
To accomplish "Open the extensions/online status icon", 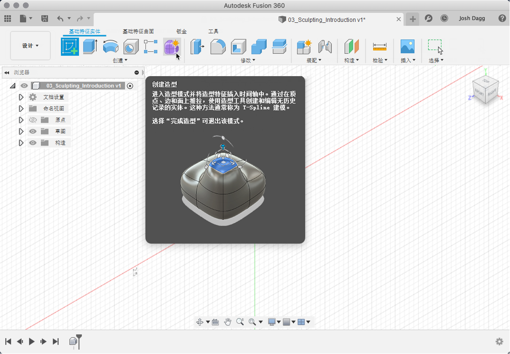I will [429, 18].
